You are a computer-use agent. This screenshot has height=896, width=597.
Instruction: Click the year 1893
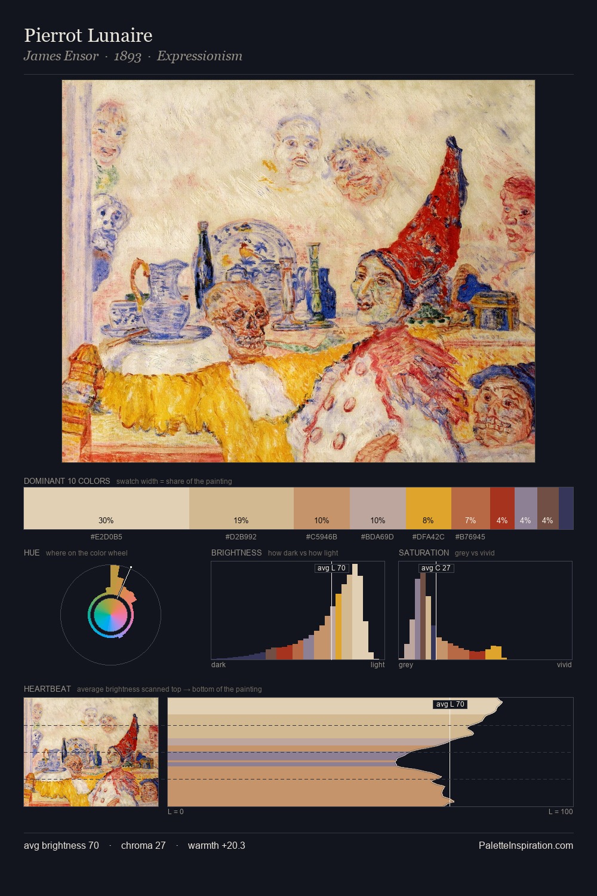click(128, 56)
